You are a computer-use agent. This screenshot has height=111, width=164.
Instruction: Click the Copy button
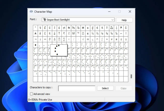click(124, 88)
